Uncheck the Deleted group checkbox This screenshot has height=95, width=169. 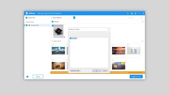53,22
